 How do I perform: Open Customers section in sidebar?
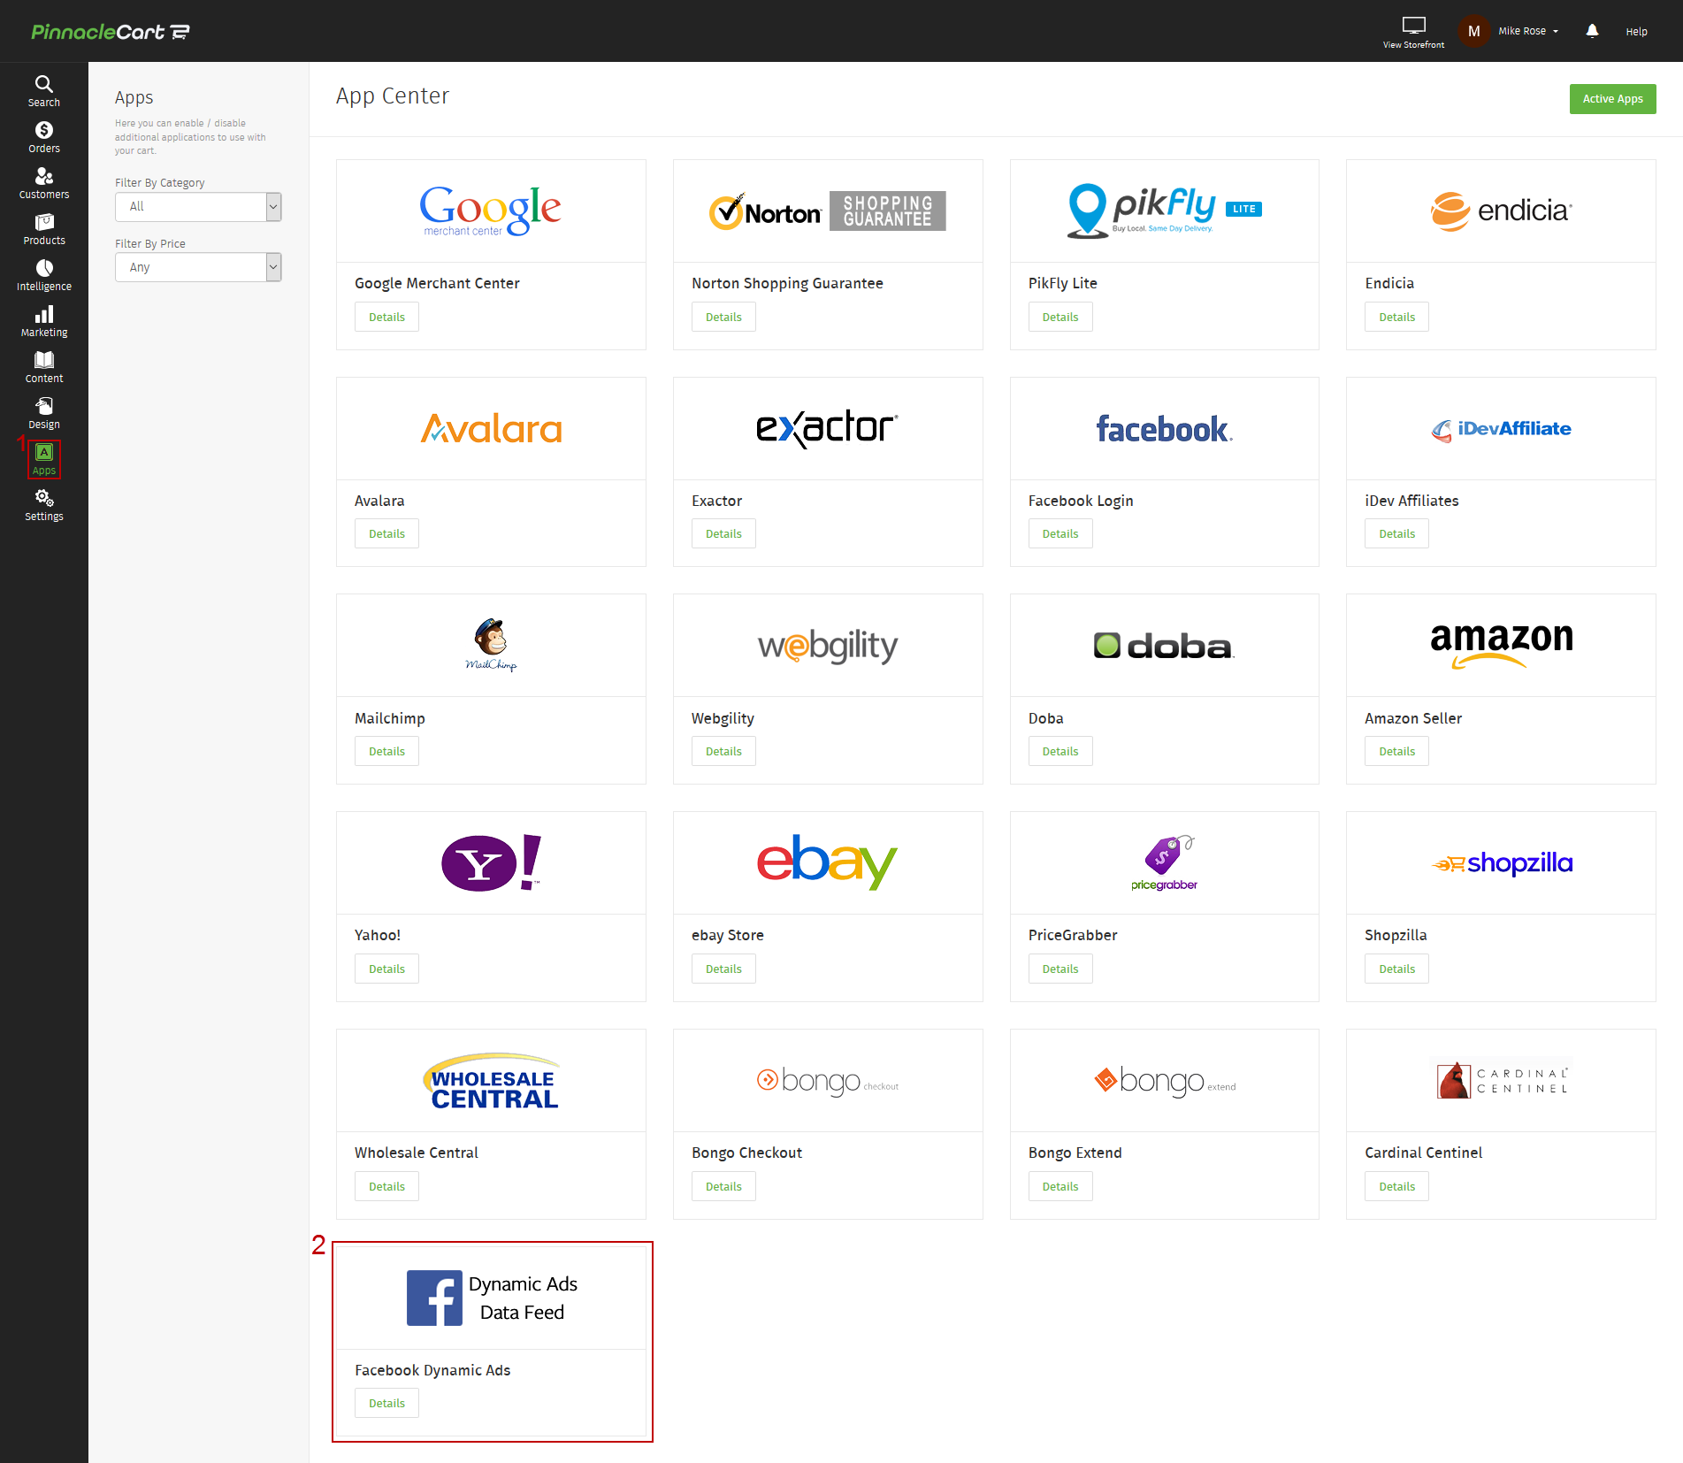(x=43, y=183)
